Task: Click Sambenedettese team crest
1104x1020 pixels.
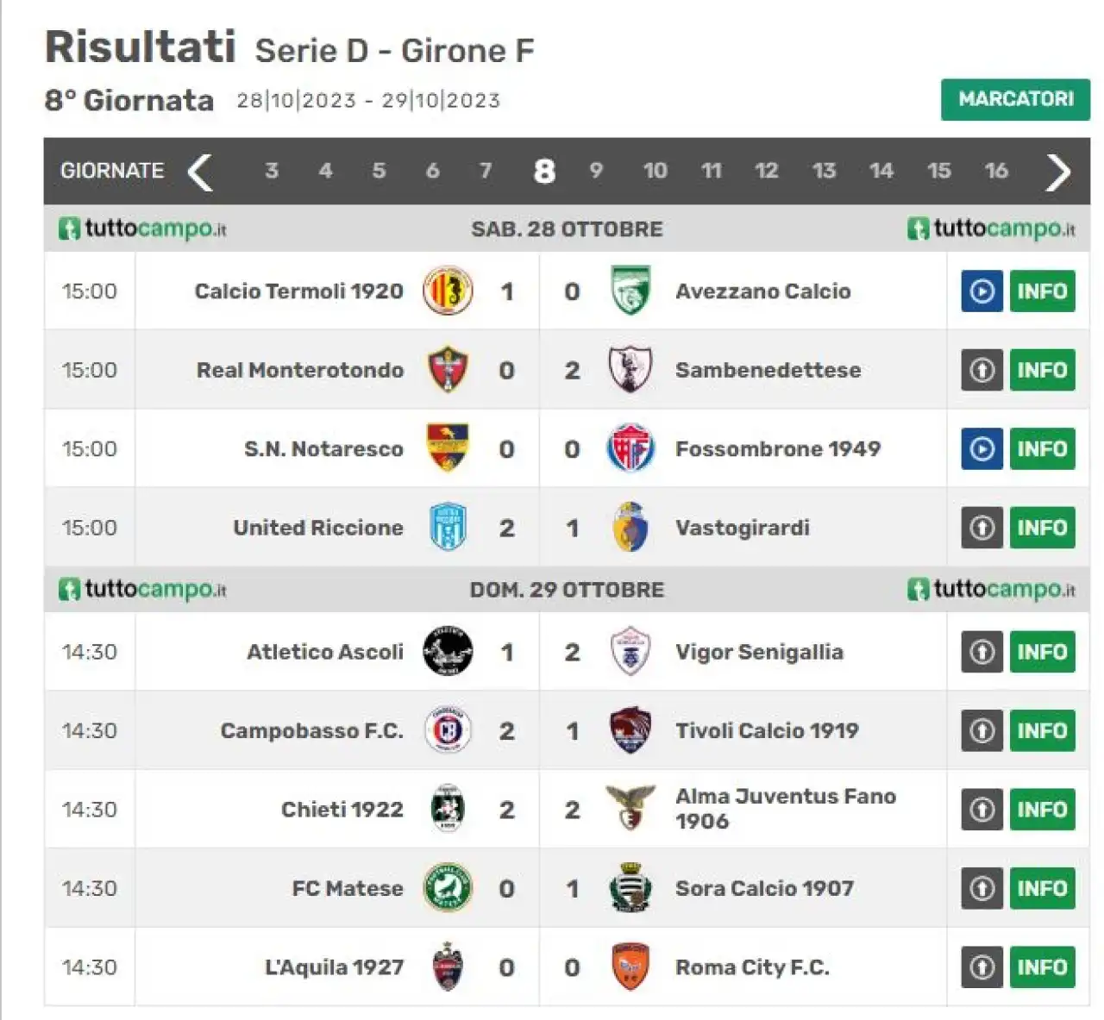Action: [630, 370]
